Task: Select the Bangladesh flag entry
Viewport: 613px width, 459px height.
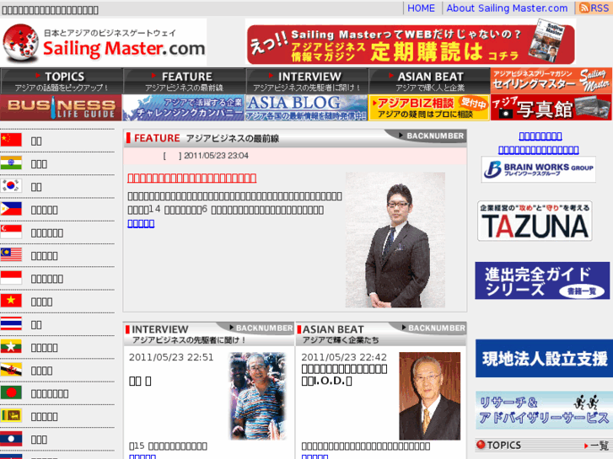Action: click(11, 392)
